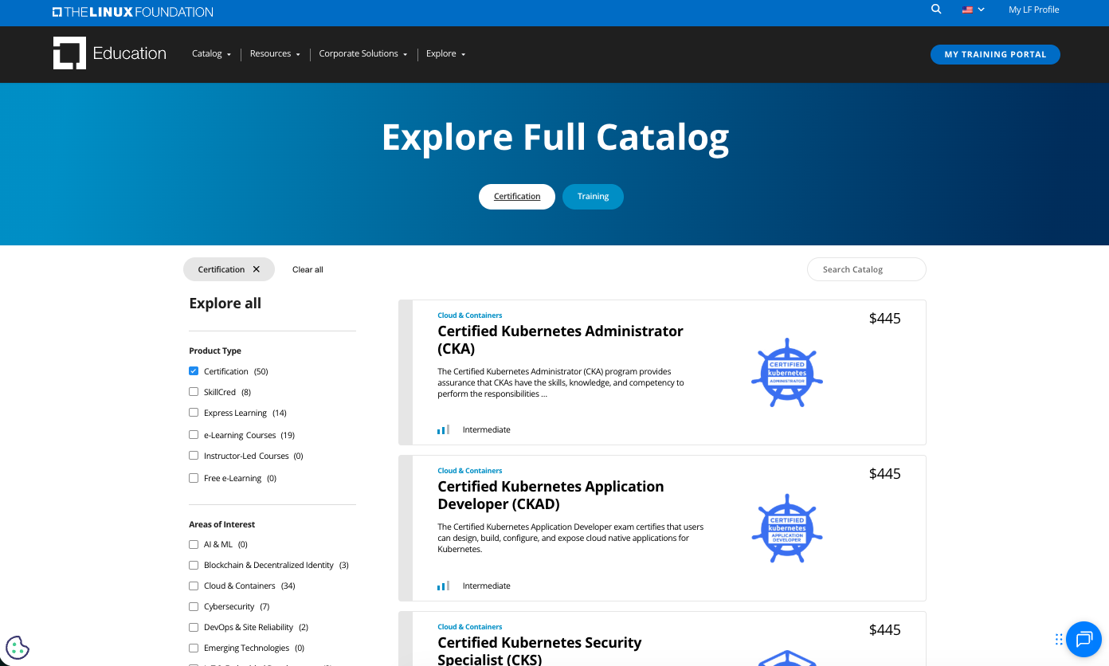Enable the AI & ML checkbox
Viewport: 1109px width, 666px height.
point(194,544)
